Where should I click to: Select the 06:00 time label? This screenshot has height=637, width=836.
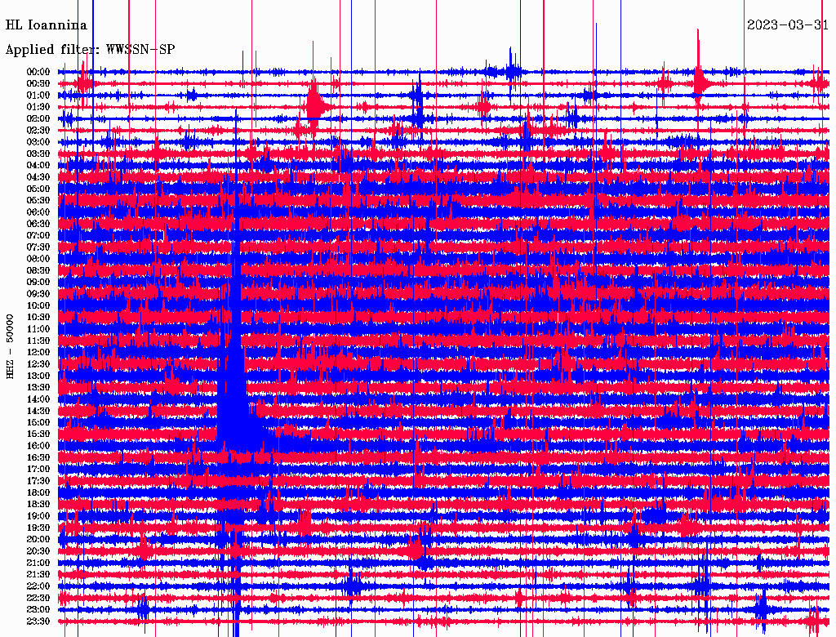pos(38,212)
